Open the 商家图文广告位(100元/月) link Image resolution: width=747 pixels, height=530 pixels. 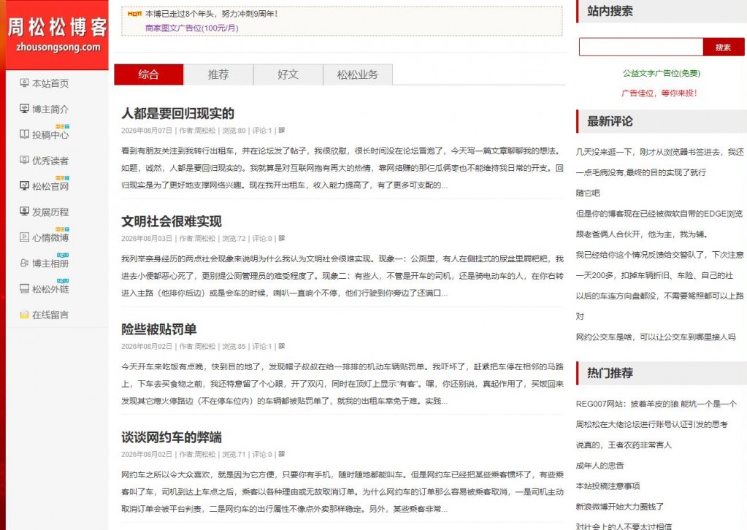[x=192, y=28]
